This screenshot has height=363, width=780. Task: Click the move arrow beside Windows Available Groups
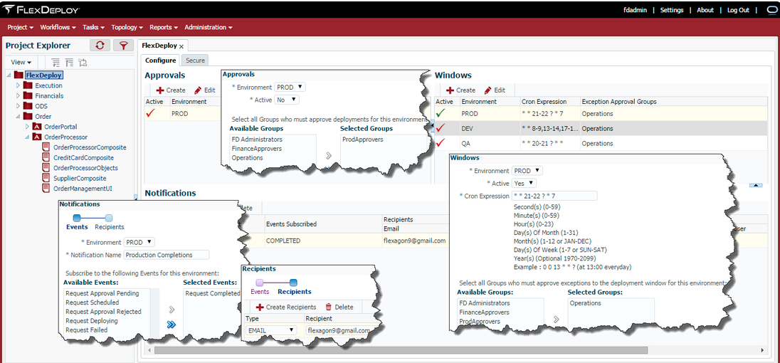(x=556, y=320)
